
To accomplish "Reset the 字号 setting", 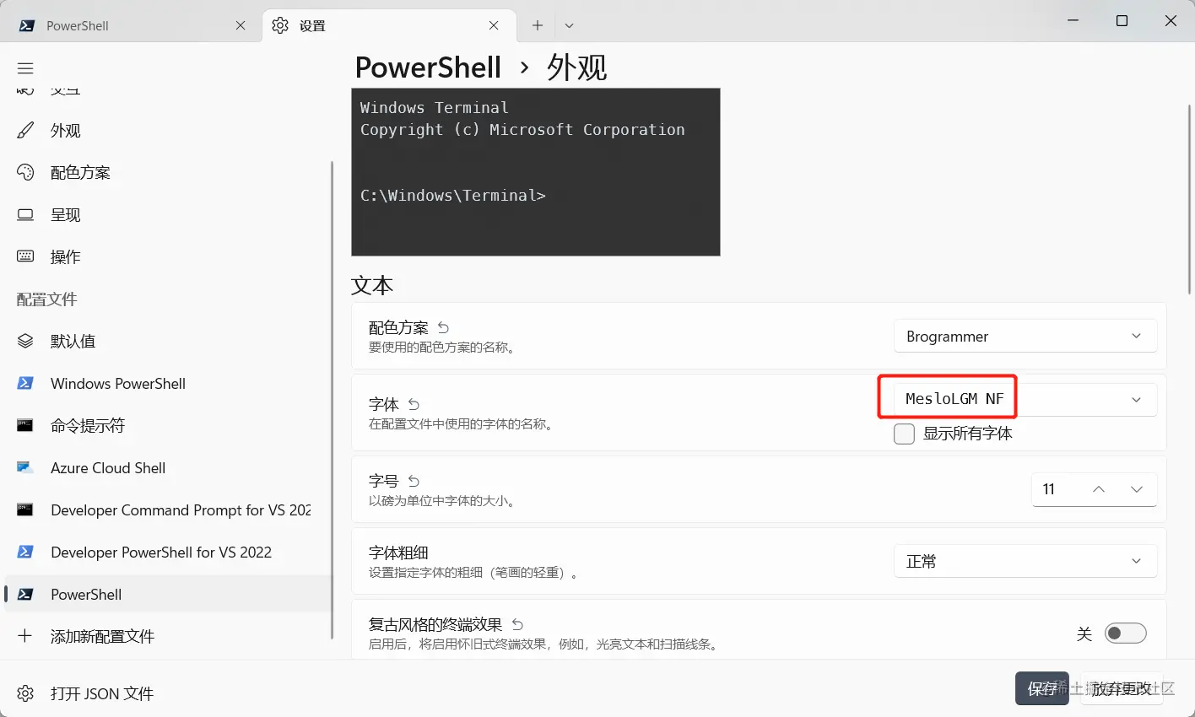I will [x=414, y=481].
